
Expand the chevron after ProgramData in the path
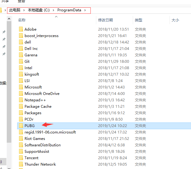pyautogui.click(x=85, y=10)
